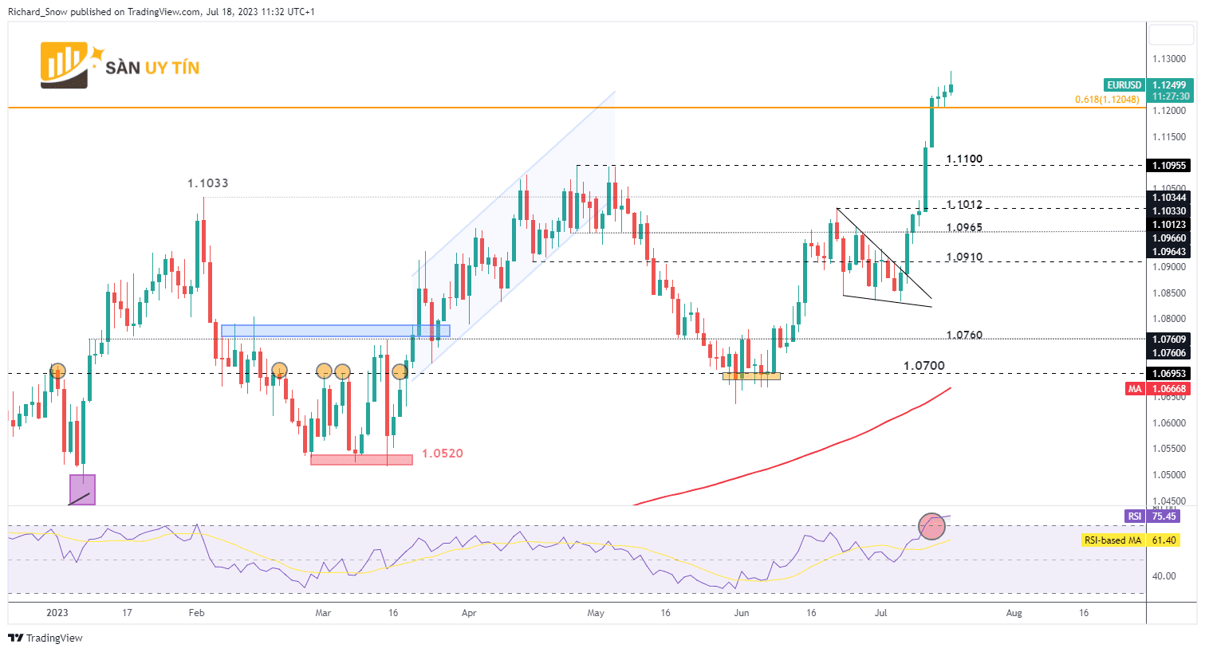Select the 1.0965 level annotation
Viewport: 1205px width, 652px height.
[x=964, y=227]
